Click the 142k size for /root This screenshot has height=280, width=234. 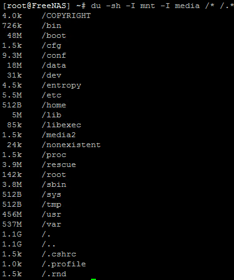click(12, 175)
